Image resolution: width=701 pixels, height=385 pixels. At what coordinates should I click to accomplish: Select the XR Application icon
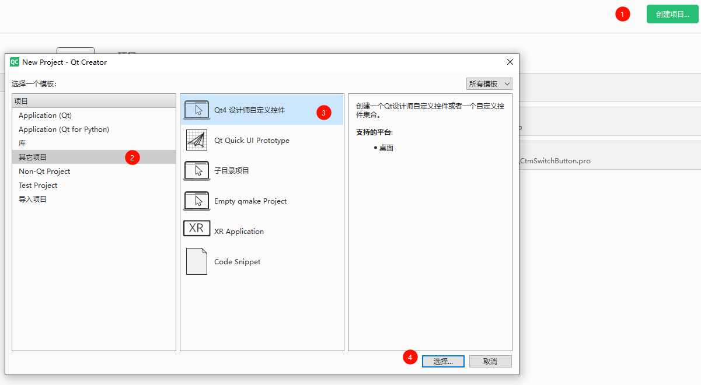pos(197,228)
